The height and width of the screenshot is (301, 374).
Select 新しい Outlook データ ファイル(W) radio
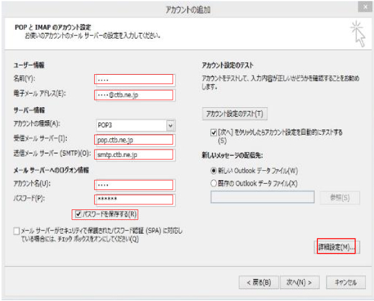214,171
